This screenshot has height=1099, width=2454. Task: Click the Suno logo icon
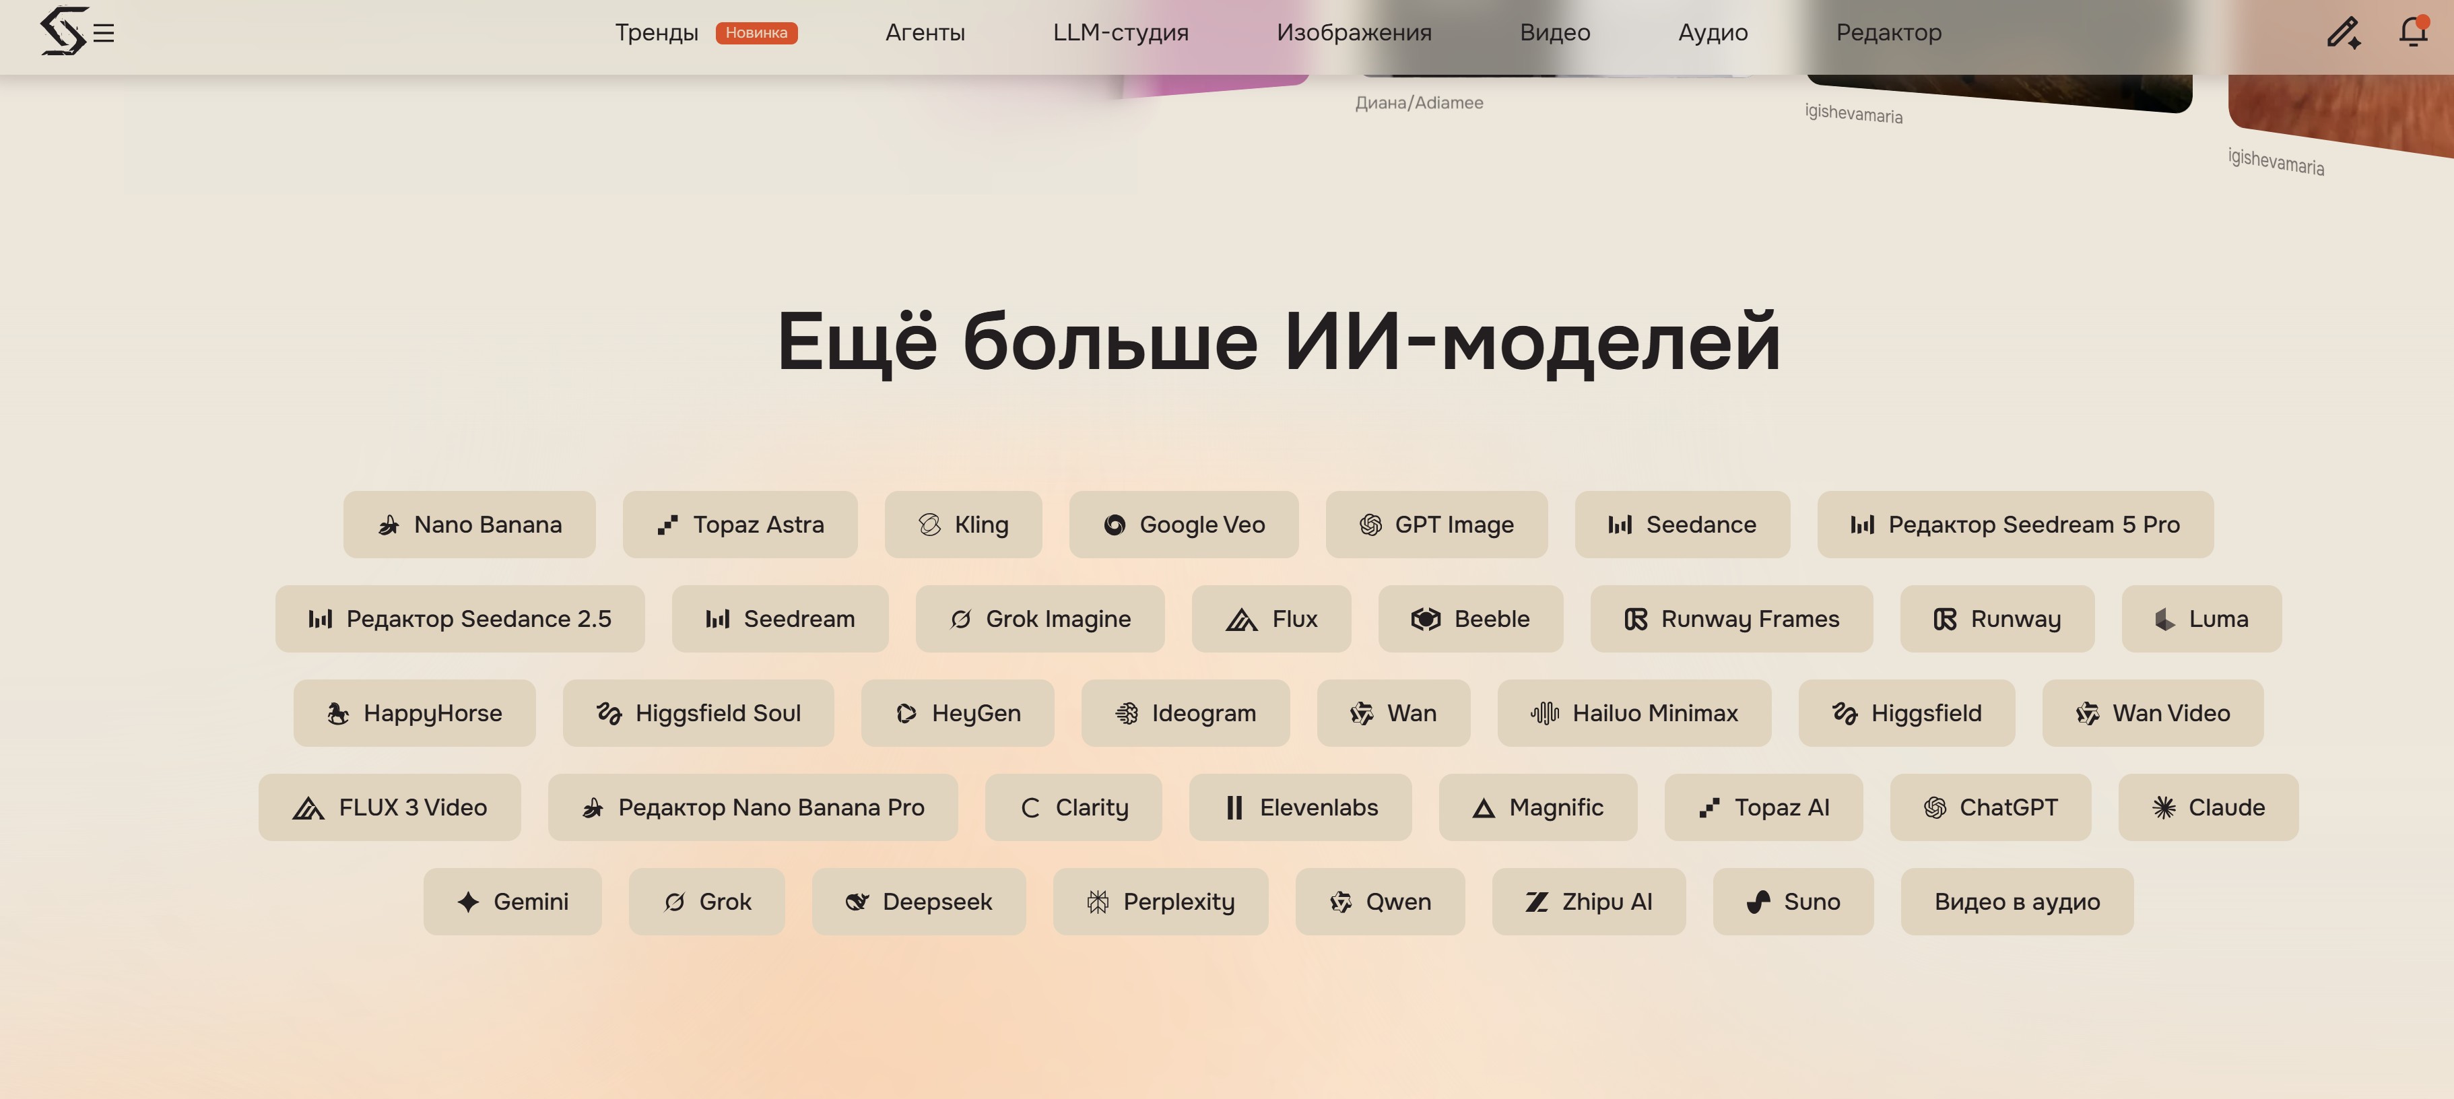1758,902
